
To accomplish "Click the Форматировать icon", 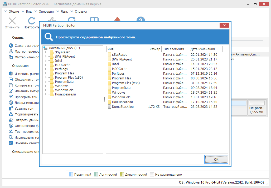I will pos(11,114).
